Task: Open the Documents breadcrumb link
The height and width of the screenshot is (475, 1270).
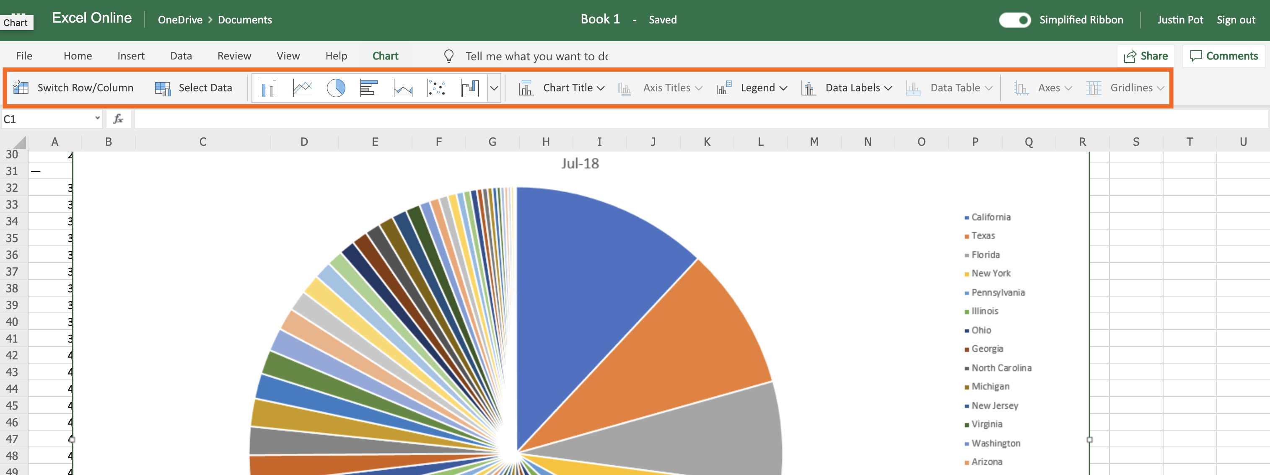Action: [x=245, y=20]
